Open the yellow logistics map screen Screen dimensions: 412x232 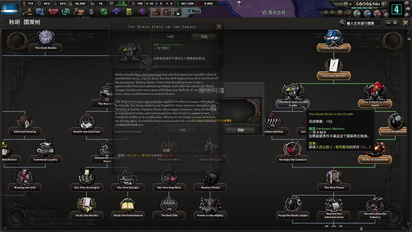point(129,12)
